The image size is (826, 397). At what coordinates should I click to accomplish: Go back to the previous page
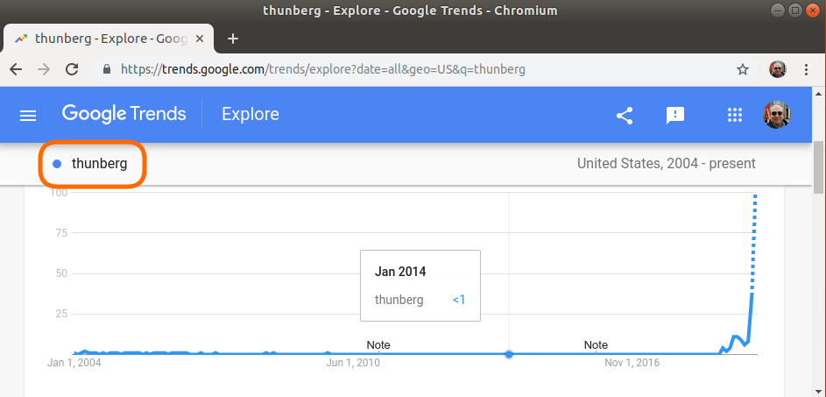16,69
